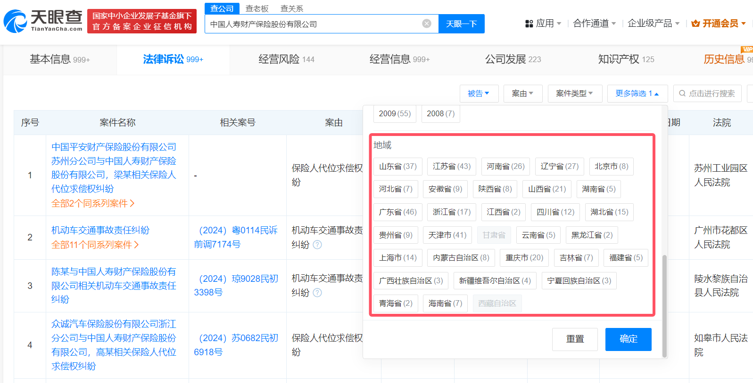
Task: Toggle the 天津市 (41) region filter
Action: pyautogui.click(x=447, y=235)
